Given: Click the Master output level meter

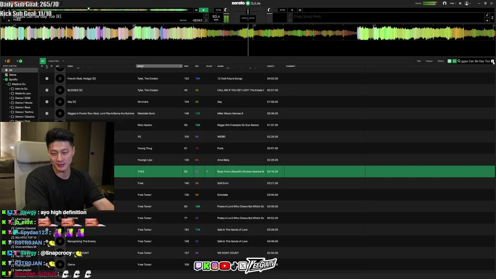Looking at the screenshot, I should pos(429,3).
